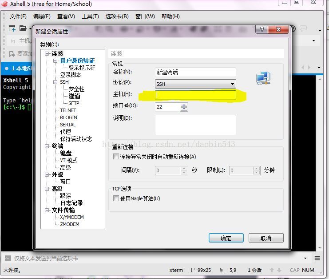Collapse the SSH tree node
329x279 pixels.
55,82
